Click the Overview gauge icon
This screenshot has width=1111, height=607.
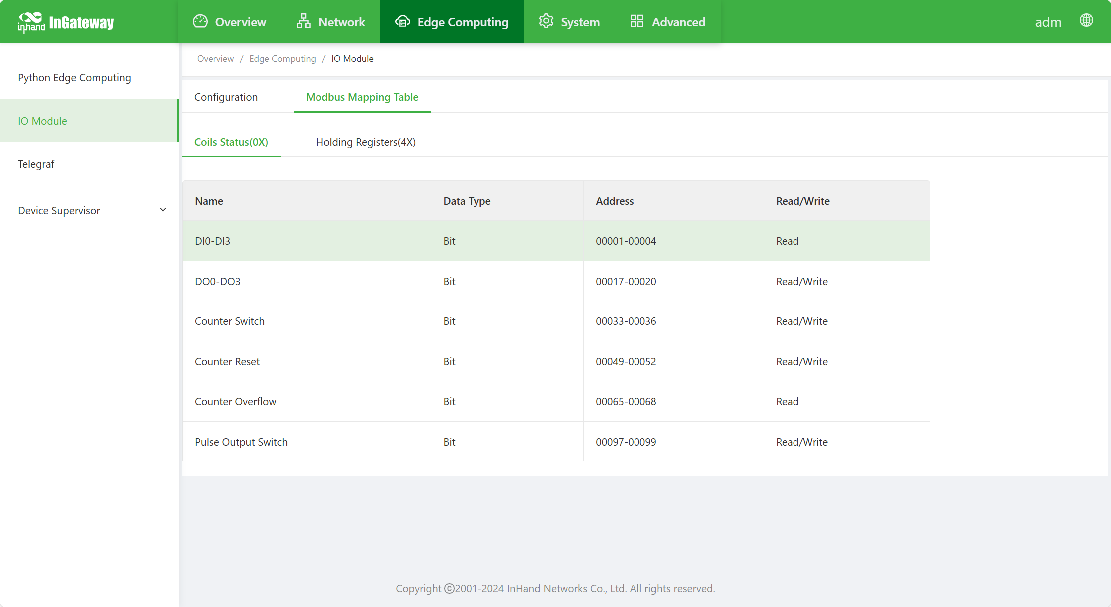tap(200, 21)
